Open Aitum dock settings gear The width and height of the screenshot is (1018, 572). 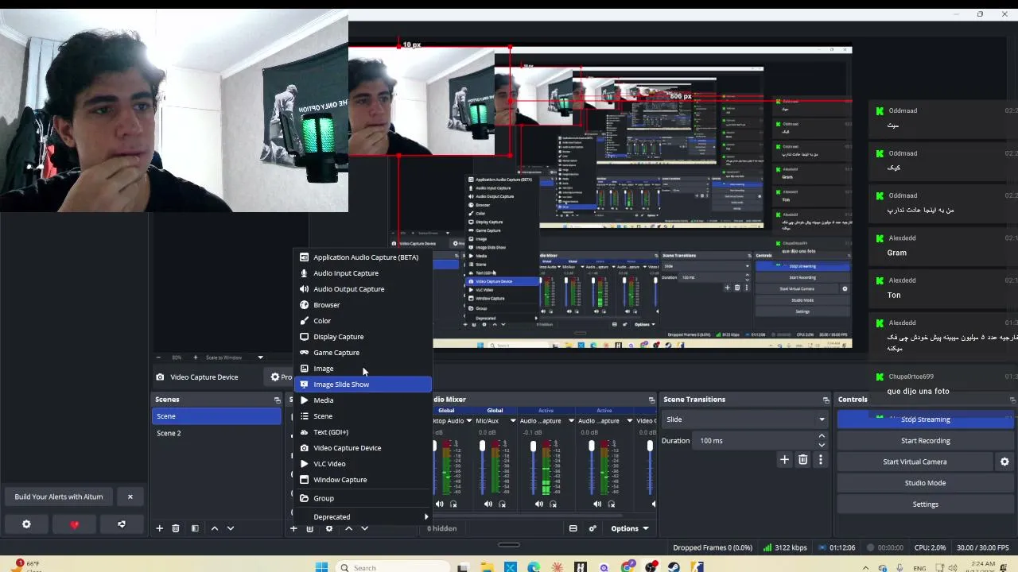[x=26, y=524]
